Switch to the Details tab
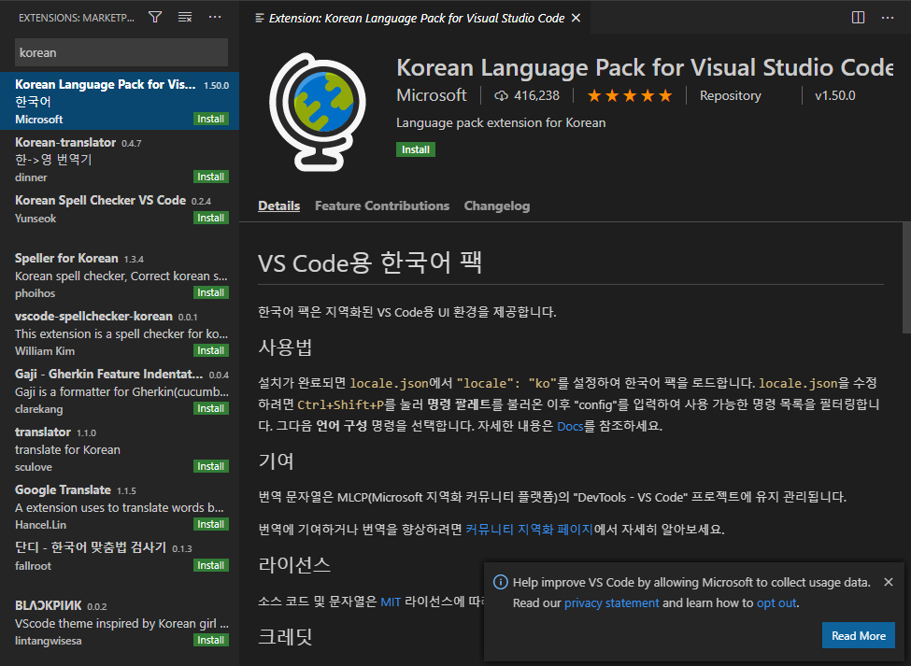 tap(278, 205)
